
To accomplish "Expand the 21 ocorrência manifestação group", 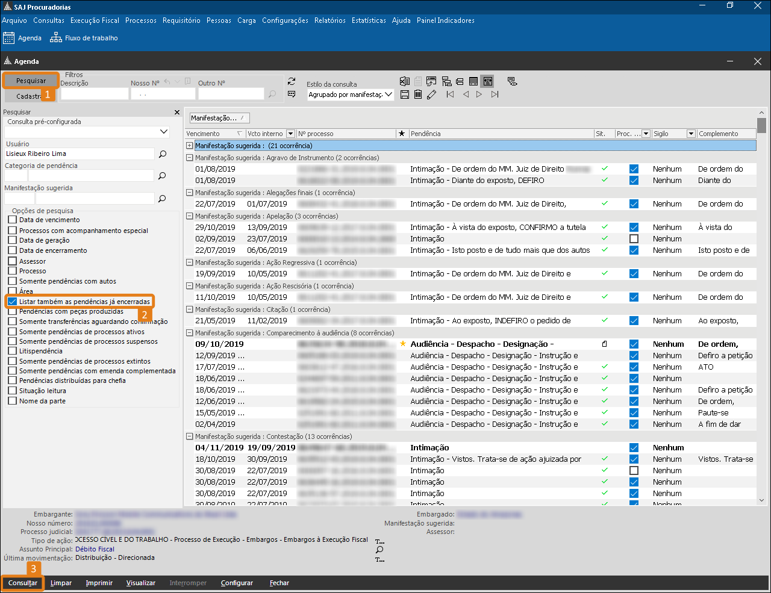I will click(x=190, y=146).
